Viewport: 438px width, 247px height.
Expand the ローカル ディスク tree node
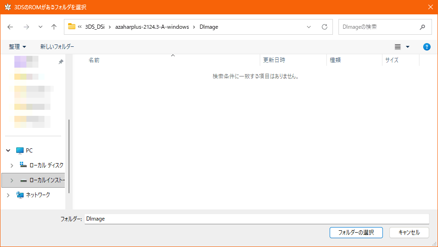tap(12, 165)
